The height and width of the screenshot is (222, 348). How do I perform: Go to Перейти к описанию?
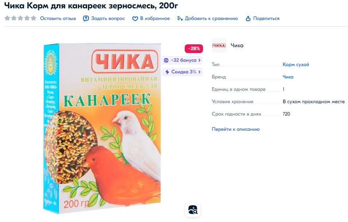point(235,129)
